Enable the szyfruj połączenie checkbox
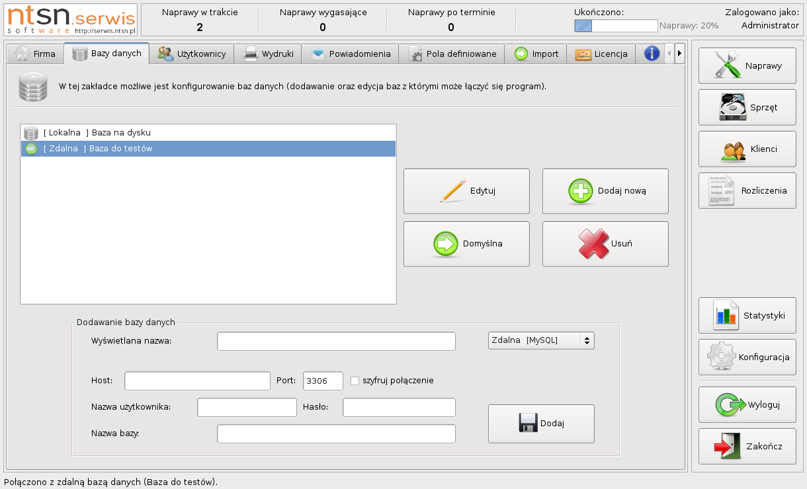Viewport: 807px width, 489px height. pos(355,381)
